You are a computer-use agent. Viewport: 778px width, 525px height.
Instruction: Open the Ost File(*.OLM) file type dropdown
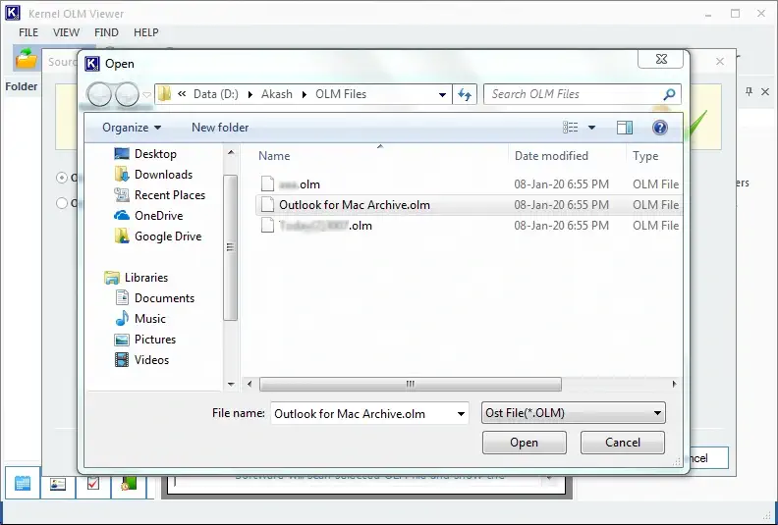point(573,412)
